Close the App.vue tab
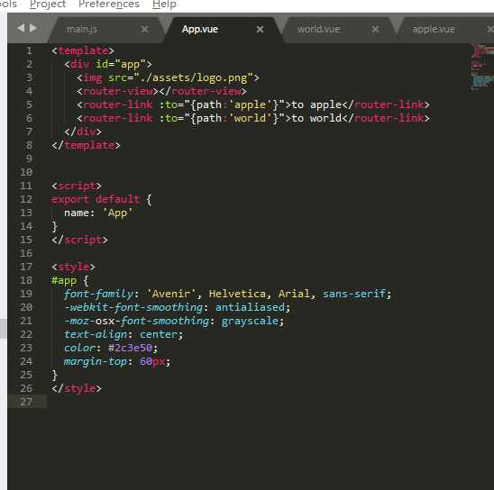This screenshot has height=490, width=494. point(260,29)
